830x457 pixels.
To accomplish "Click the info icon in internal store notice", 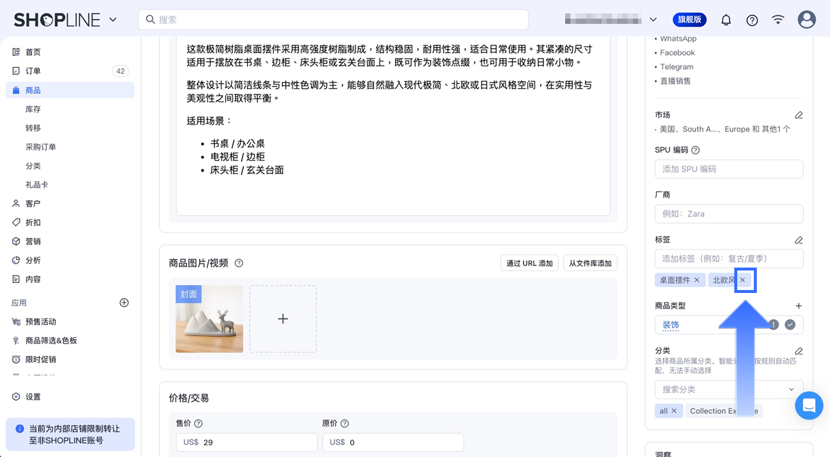I will (20, 429).
